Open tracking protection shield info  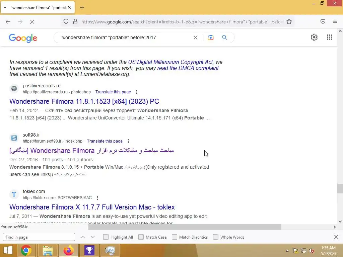tap(66, 22)
